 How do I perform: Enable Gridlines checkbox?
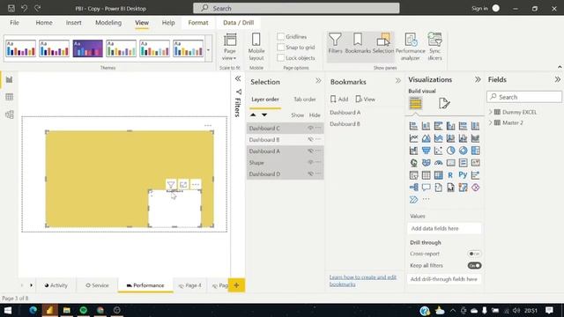click(280, 37)
